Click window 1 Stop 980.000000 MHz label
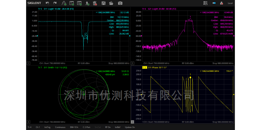The width and height of the screenshot is (261, 130). (x=119, y=63)
